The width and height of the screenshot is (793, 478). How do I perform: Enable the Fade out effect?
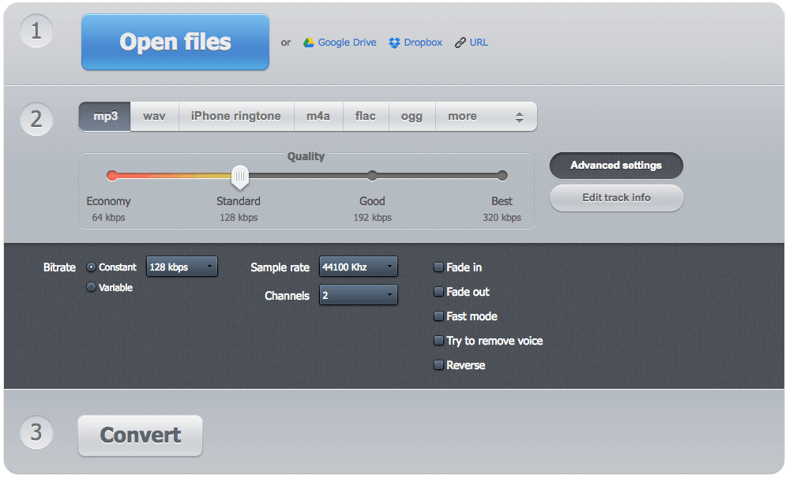[x=438, y=292]
